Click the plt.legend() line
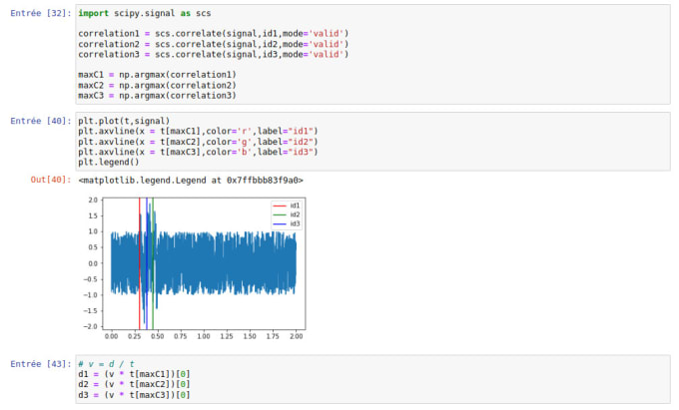This screenshot has width=679, height=410. coord(109,163)
